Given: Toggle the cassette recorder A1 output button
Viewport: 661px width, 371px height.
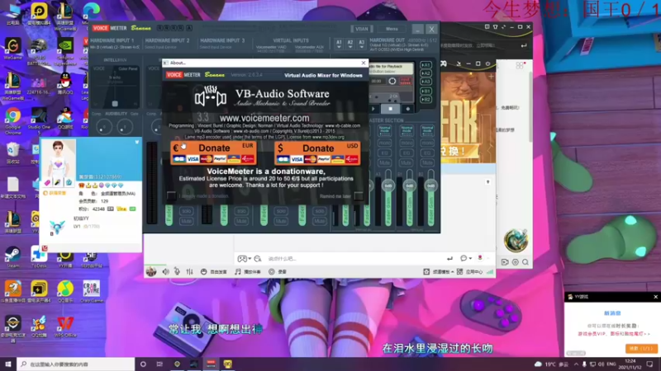Looking at the screenshot, I should (x=426, y=65).
